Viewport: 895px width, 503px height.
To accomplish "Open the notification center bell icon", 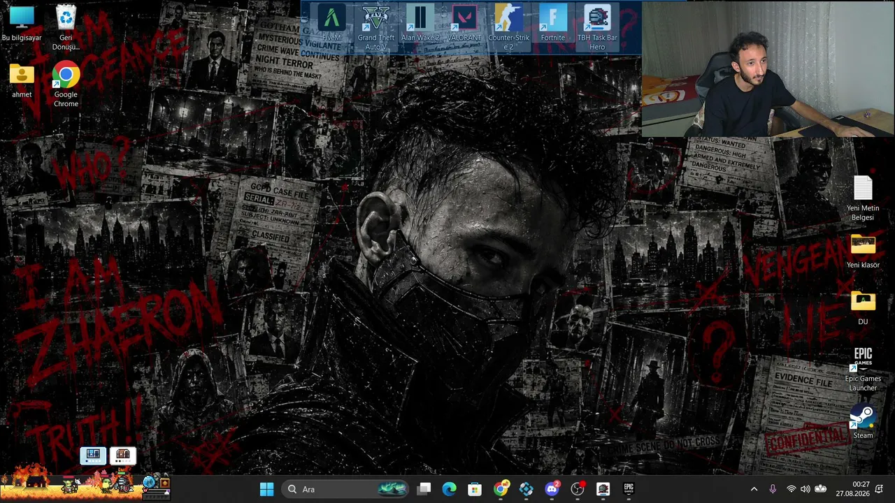I will pyautogui.click(x=880, y=489).
